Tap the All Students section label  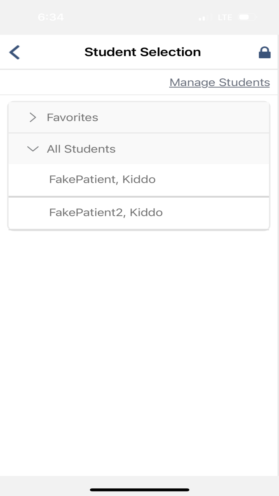click(81, 149)
